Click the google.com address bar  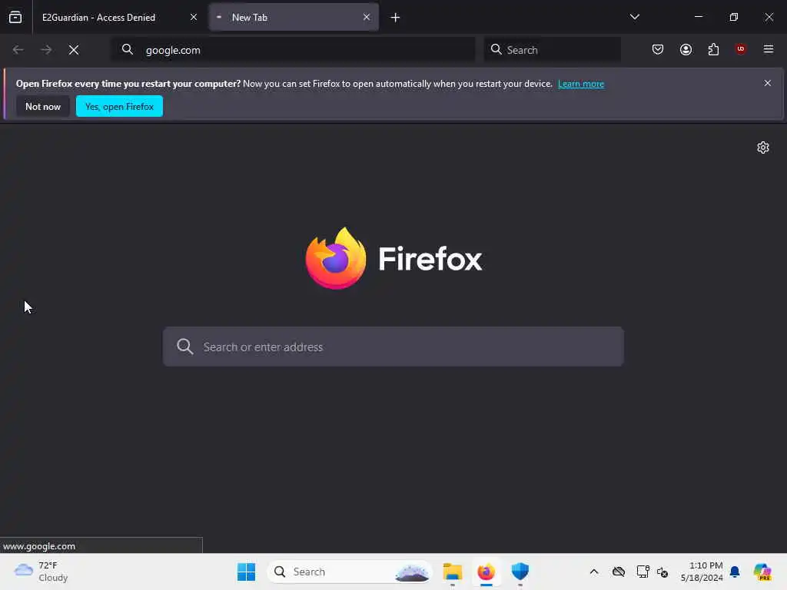tap(293, 50)
